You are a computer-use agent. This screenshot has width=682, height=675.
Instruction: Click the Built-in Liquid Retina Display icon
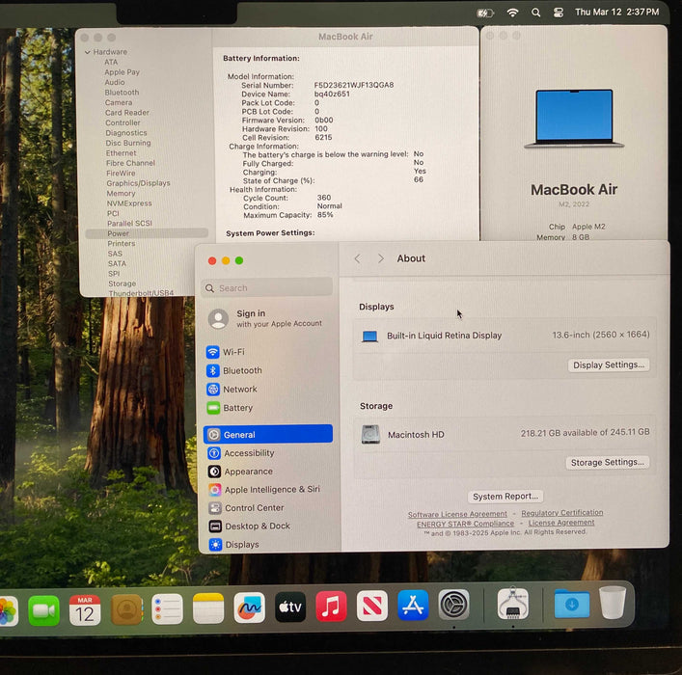coord(369,337)
